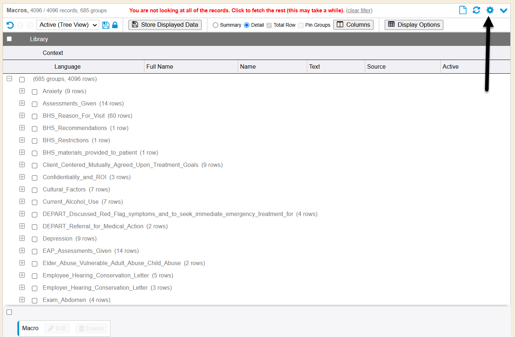This screenshot has height=337, width=515.
Task: Collapse the root 685 groups node
Action: [9, 79]
